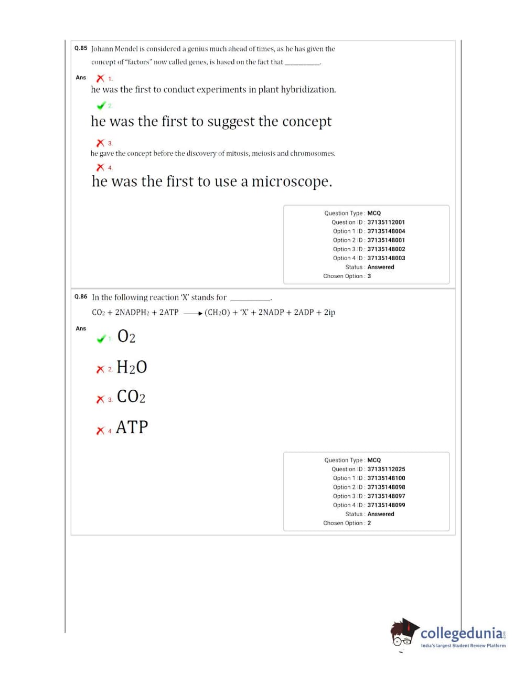The width and height of the screenshot is (525, 673).
Task: Click the Q.86 question number label
Action: point(81,297)
